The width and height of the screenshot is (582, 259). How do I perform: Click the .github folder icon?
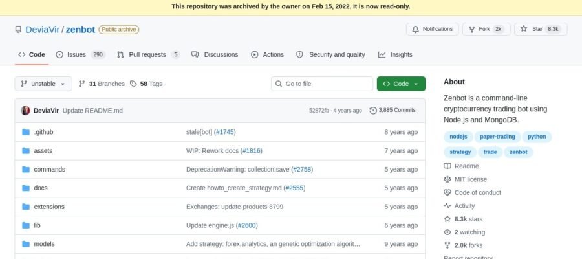point(26,132)
